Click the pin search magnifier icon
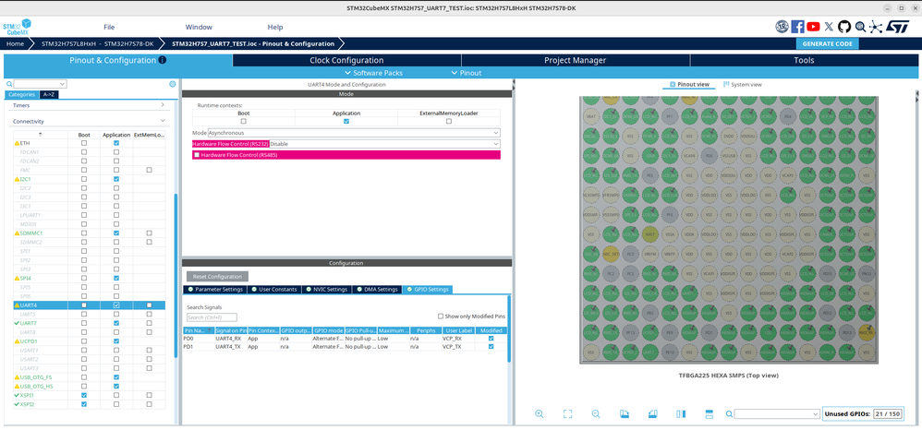This screenshot has width=922, height=430. coord(729,414)
